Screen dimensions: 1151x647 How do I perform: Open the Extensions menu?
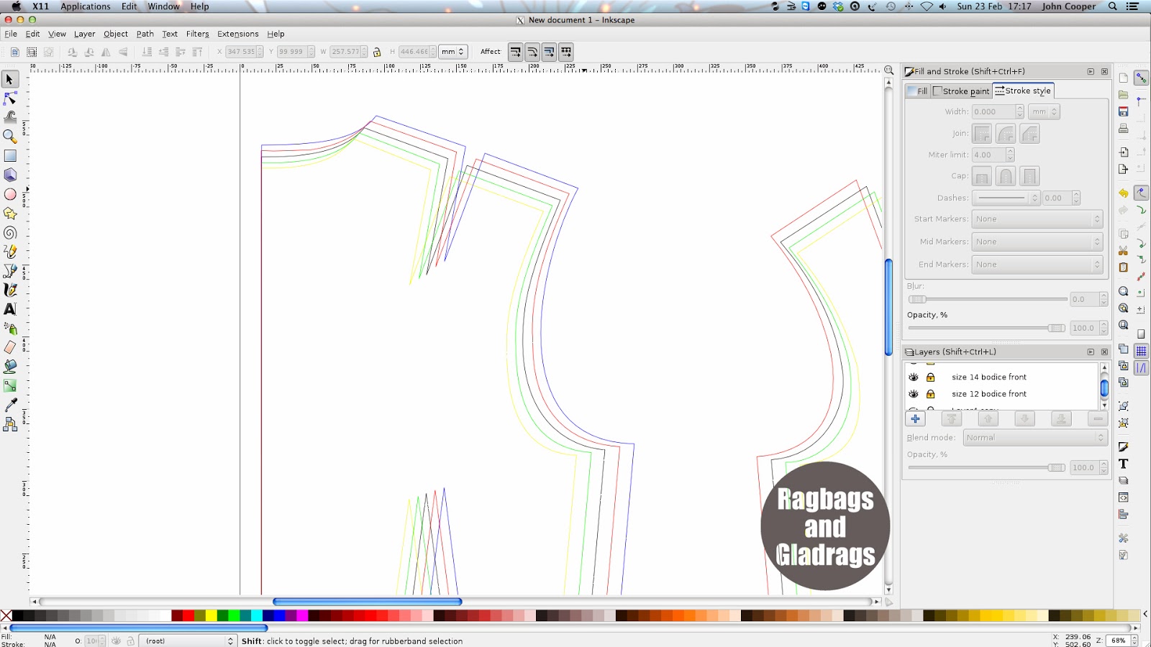(238, 34)
